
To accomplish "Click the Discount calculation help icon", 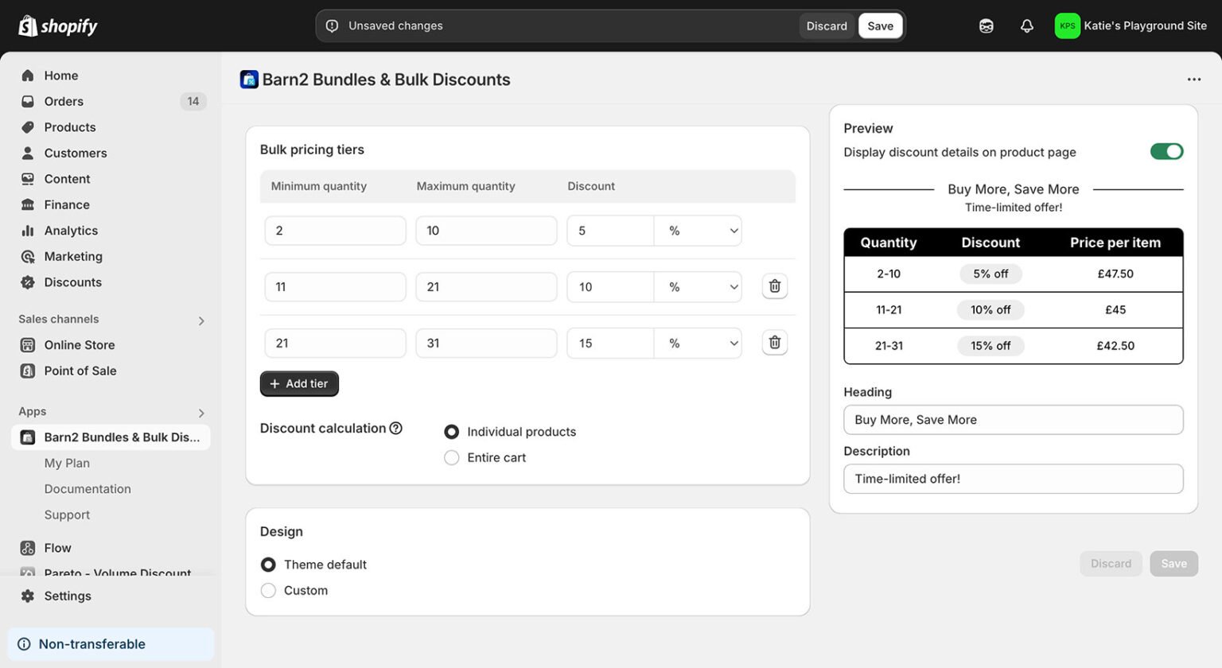I will tap(396, 428).
